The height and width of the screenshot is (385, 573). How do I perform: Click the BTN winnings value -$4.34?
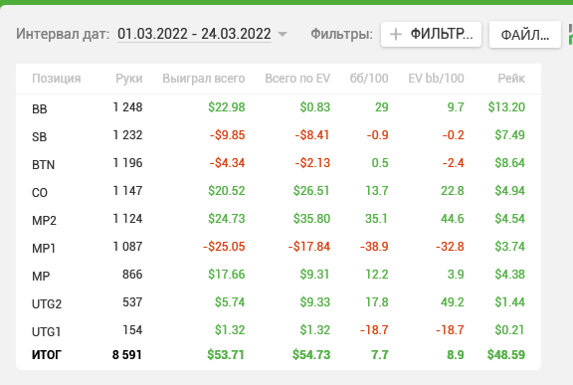tap(227, 162)
